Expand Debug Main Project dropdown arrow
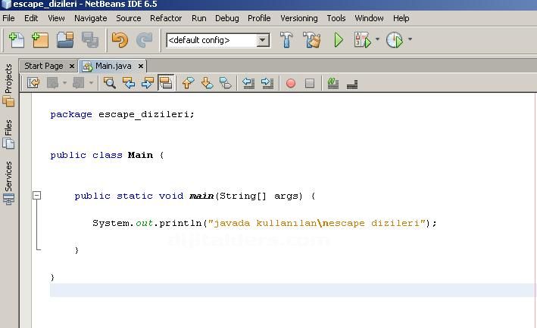This screenshot has height=328, width=537. coord(377,40)
